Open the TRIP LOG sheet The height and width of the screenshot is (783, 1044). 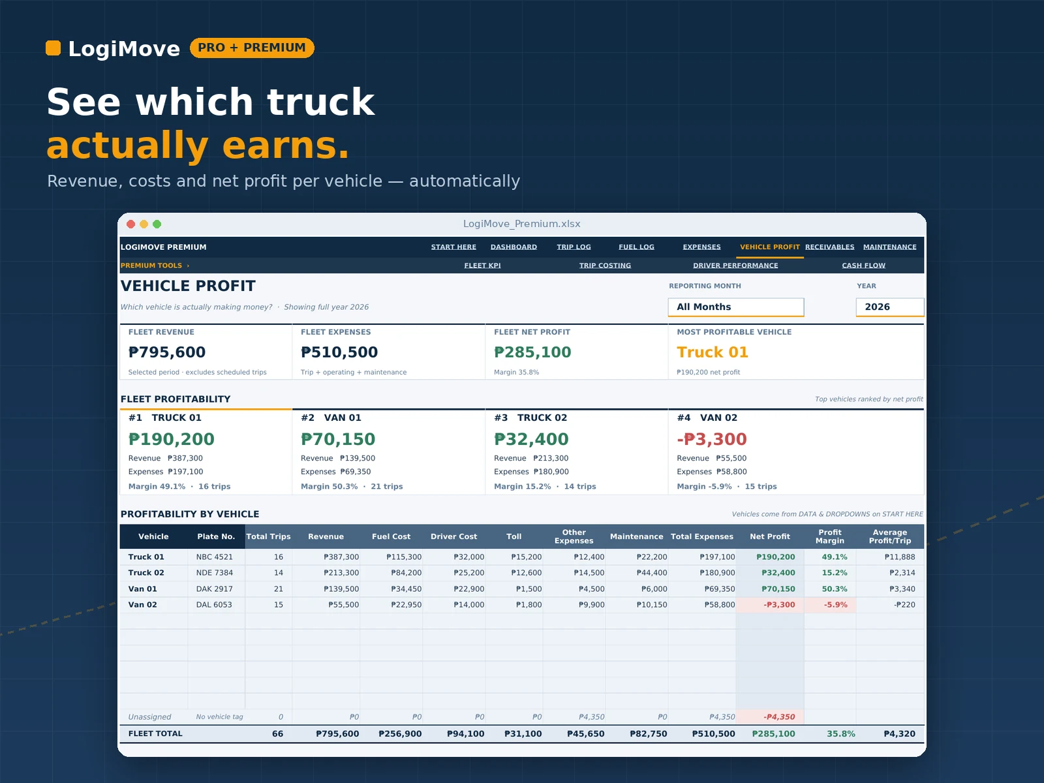click(574, 247)
